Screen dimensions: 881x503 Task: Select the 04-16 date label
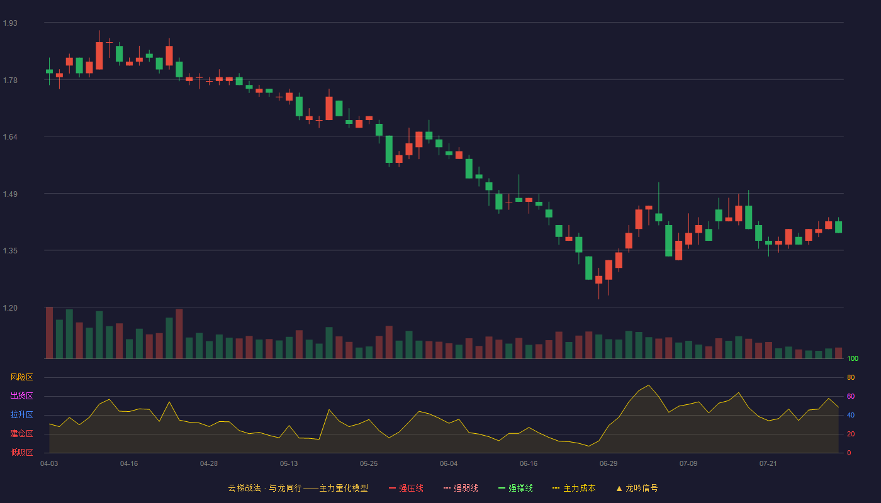point(129,463)
